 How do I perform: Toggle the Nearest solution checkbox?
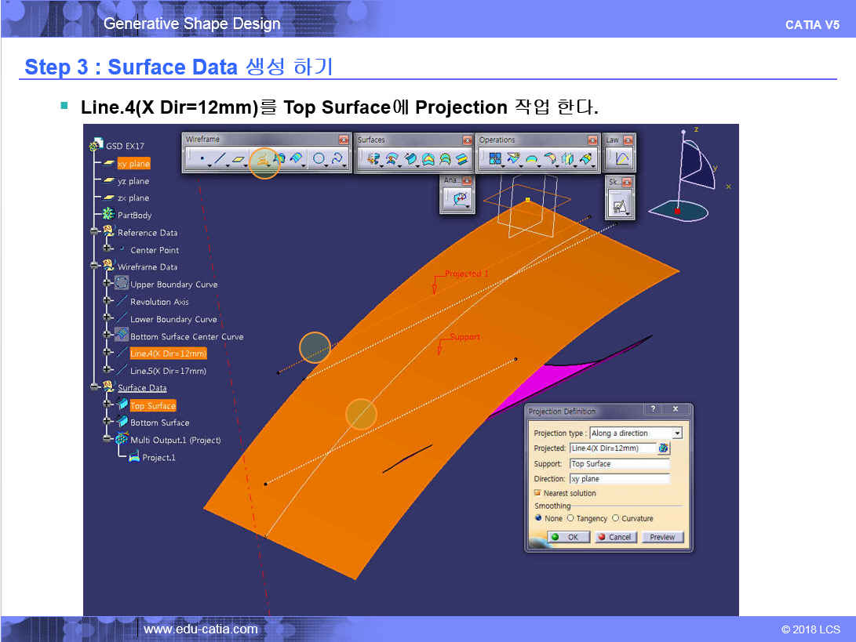coord(537,493)
